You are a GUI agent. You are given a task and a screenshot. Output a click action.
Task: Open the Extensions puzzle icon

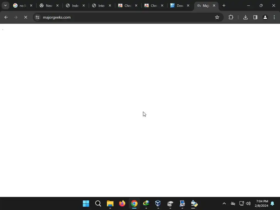pos(231,17)
